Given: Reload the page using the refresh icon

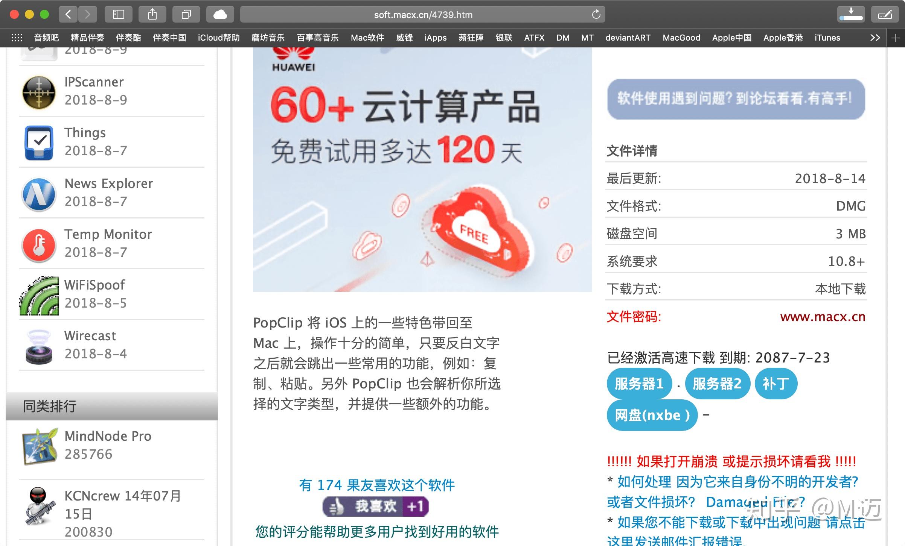Looking at the screenshot, I should point(596,15).
